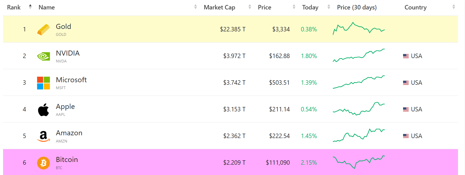Open the Country column sort arrows
465x175 pixels.
[x=454, y=7]
